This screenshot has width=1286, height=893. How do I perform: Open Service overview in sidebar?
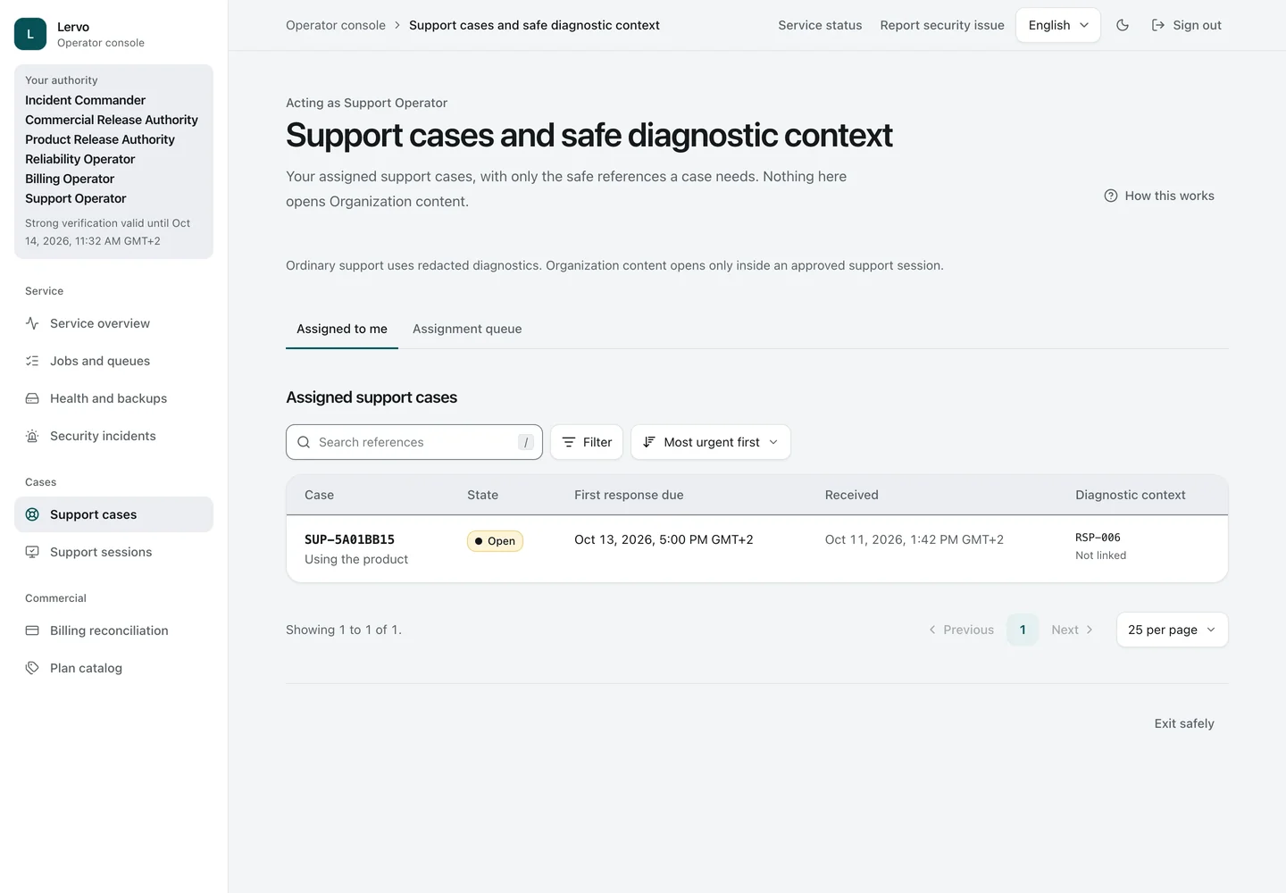tap(113, 323)
